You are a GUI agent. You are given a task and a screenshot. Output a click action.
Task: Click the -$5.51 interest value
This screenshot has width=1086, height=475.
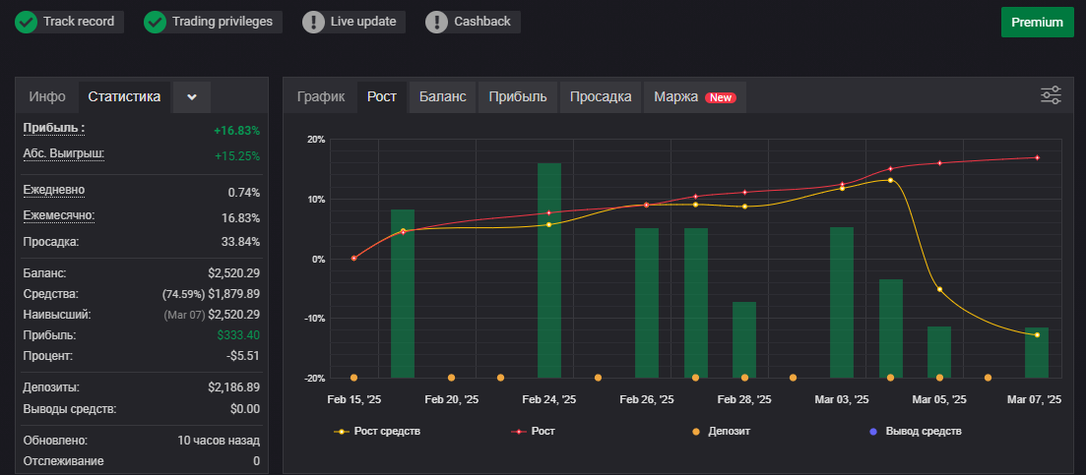[243, 356]
